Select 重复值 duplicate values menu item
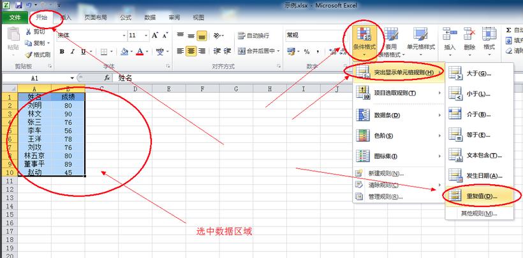The image size is (523, 258). (x=478, y=196)
